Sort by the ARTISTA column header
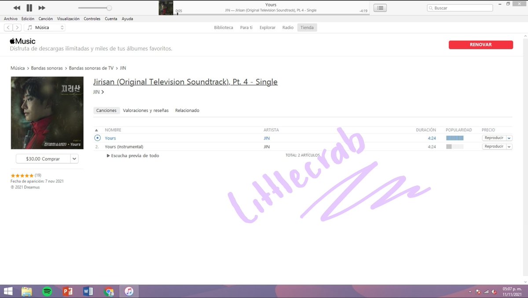The height and width of the screenshot is (298, 528). (271, 130)
